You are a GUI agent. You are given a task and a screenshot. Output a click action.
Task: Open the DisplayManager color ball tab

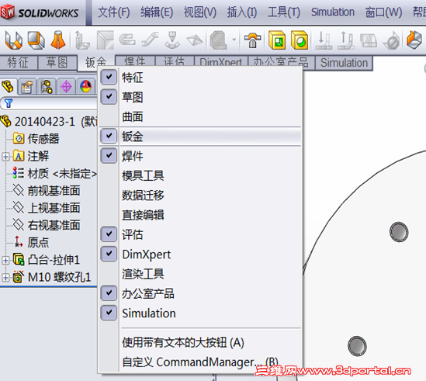pyautogui.click(x=85, y=87)
